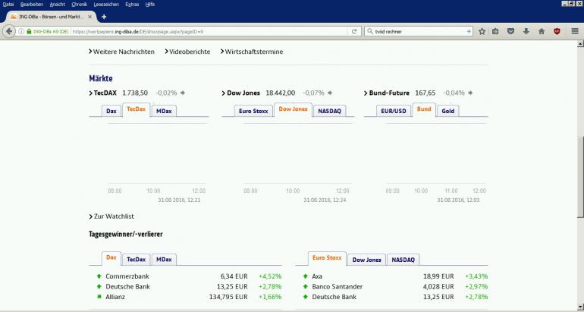Click the uBlock shield extension icon
Image resolution: width=584 pixels, height=312 pixels.
557,31
